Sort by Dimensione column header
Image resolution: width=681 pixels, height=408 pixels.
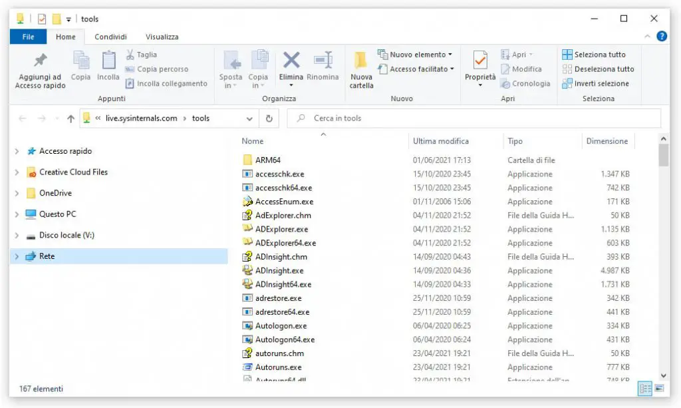[x=608, y=141]
